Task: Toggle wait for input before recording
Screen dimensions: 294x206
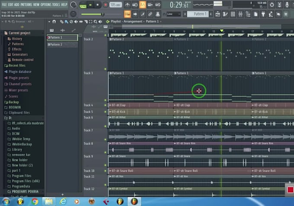Action: click(135, 5)
